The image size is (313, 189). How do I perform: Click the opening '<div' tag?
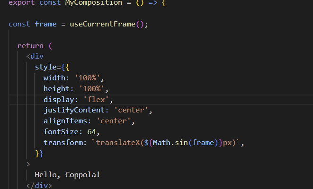pos(35,56)
